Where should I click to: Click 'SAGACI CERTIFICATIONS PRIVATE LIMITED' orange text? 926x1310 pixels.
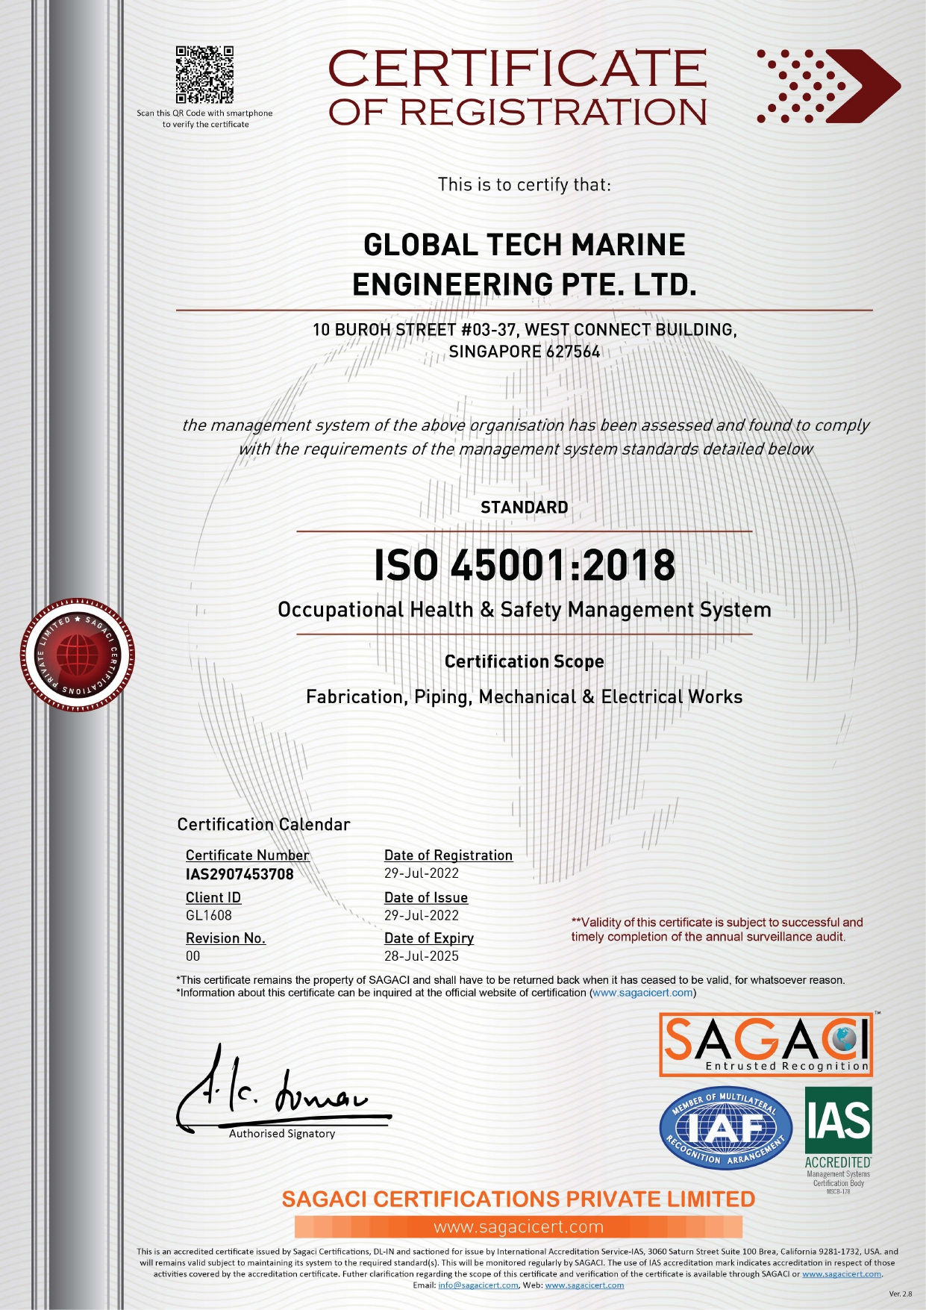(x=519, y=1200)
